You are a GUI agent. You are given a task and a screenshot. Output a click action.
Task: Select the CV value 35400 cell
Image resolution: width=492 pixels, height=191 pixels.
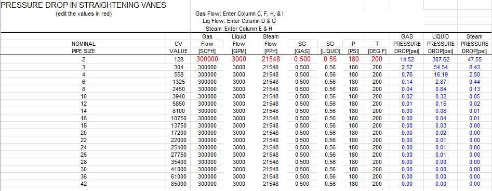click(x=179, y=162)
